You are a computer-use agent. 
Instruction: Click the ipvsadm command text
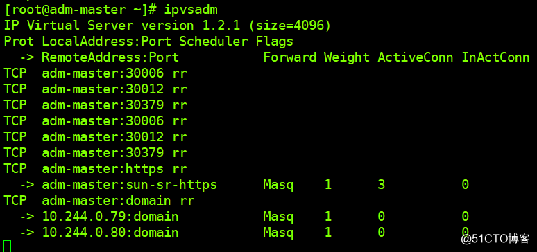pyautogui.click(x=191, y=10)
